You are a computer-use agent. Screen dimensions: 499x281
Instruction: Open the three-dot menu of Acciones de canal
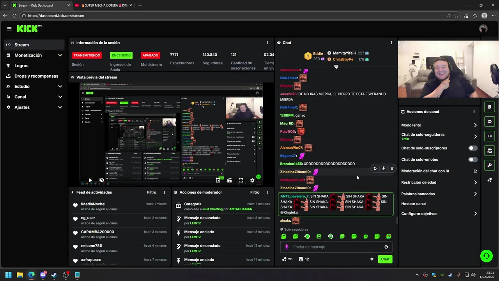coord(474,112)
